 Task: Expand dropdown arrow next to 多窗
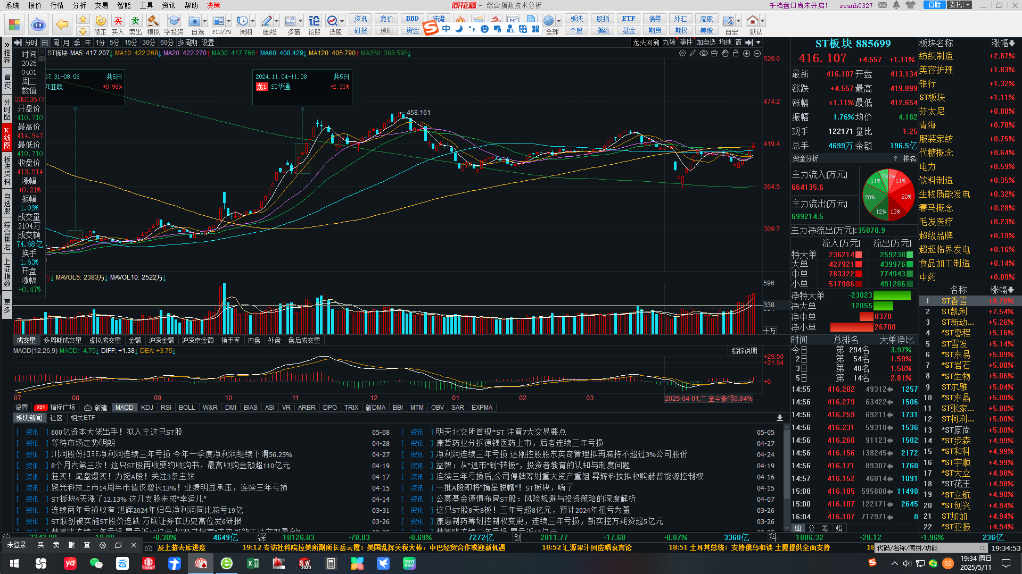click(301, 21)
